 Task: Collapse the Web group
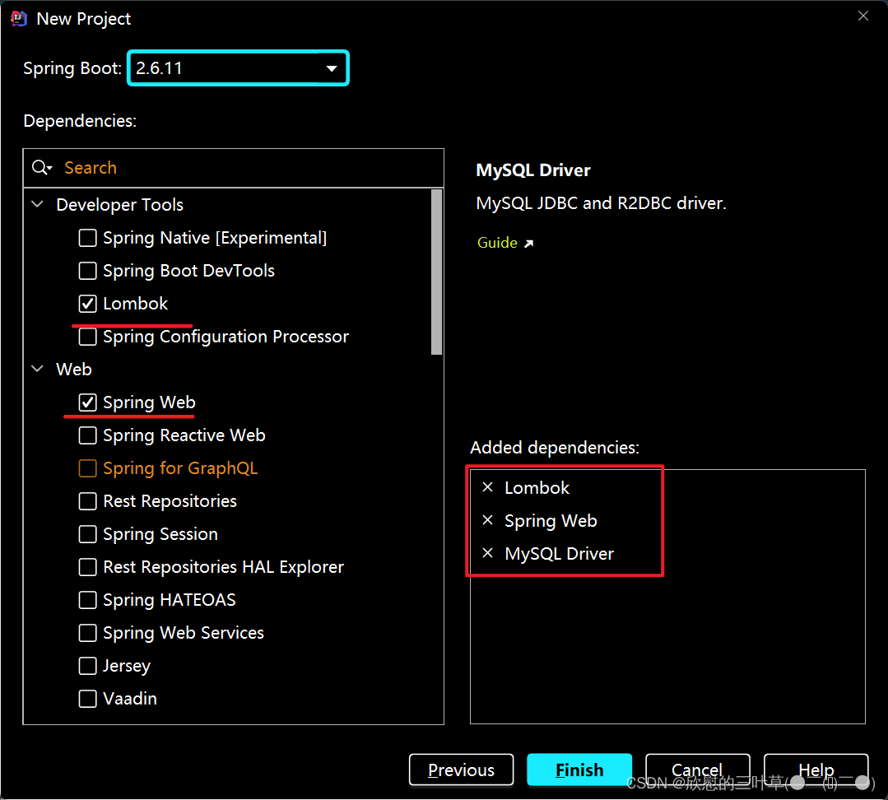pos(38,370)
